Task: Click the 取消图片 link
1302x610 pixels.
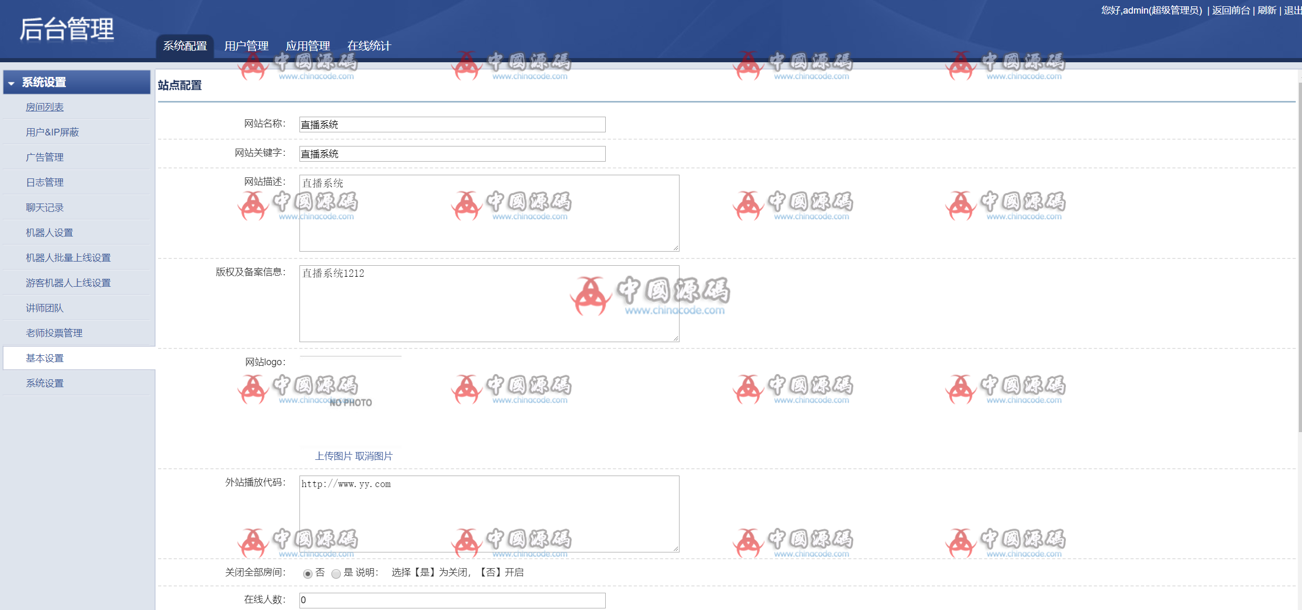Action: tap(374, 456)
